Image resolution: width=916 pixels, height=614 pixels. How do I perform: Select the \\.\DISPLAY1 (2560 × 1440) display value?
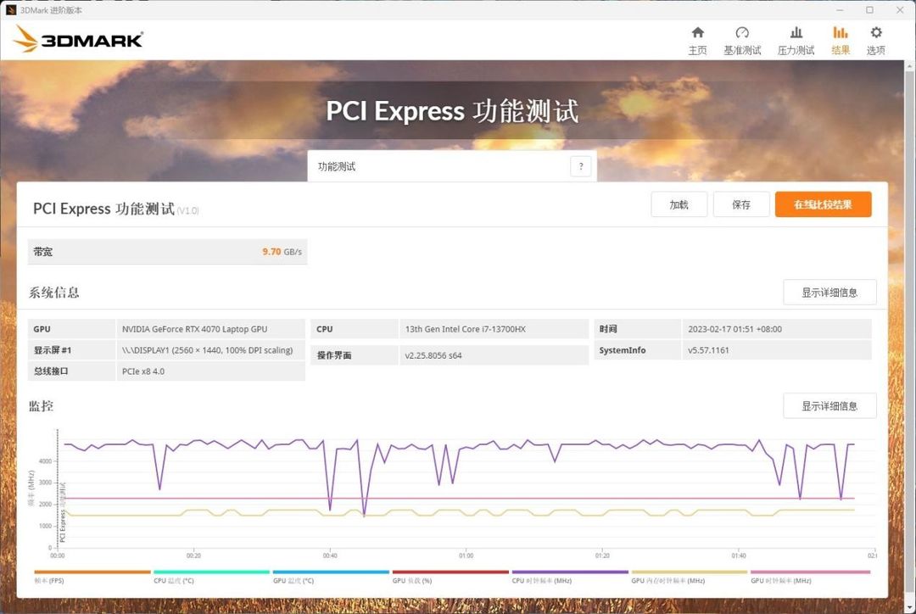208,350
